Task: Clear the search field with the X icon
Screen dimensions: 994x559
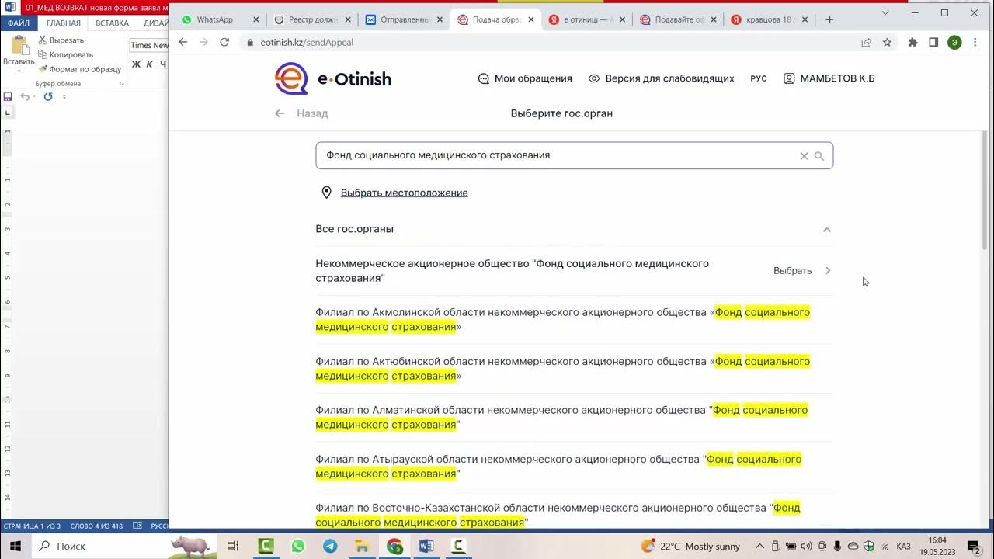Action: click(x=805, y=156)
